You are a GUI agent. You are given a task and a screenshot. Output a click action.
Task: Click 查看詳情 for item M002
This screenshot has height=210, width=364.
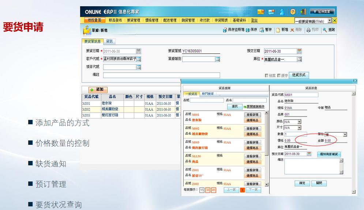coord(252,129)
